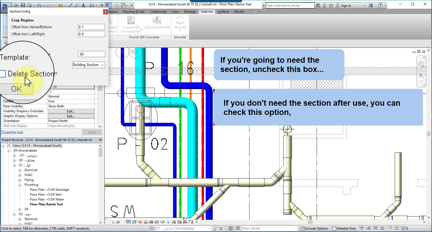The width and height of the screenshot is (432, 232).
Task: Open the Modify ribbon tab
Action: [x=239, y=12]
